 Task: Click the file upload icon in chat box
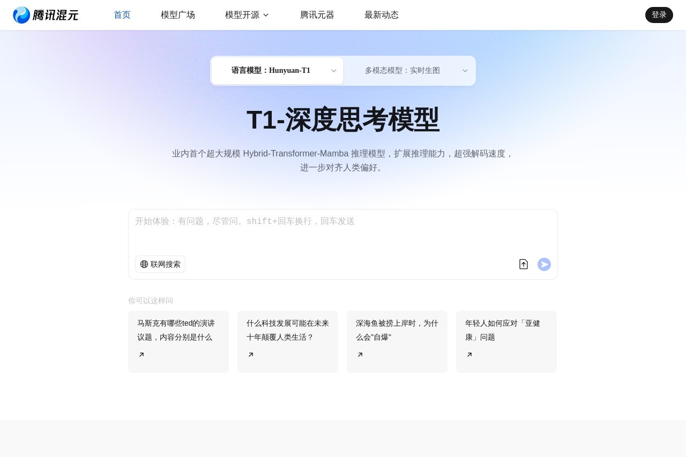(x=524, y=264)
